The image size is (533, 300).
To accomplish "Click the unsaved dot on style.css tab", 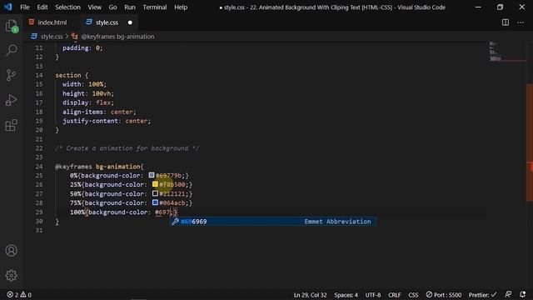I will tap(130, 22).
